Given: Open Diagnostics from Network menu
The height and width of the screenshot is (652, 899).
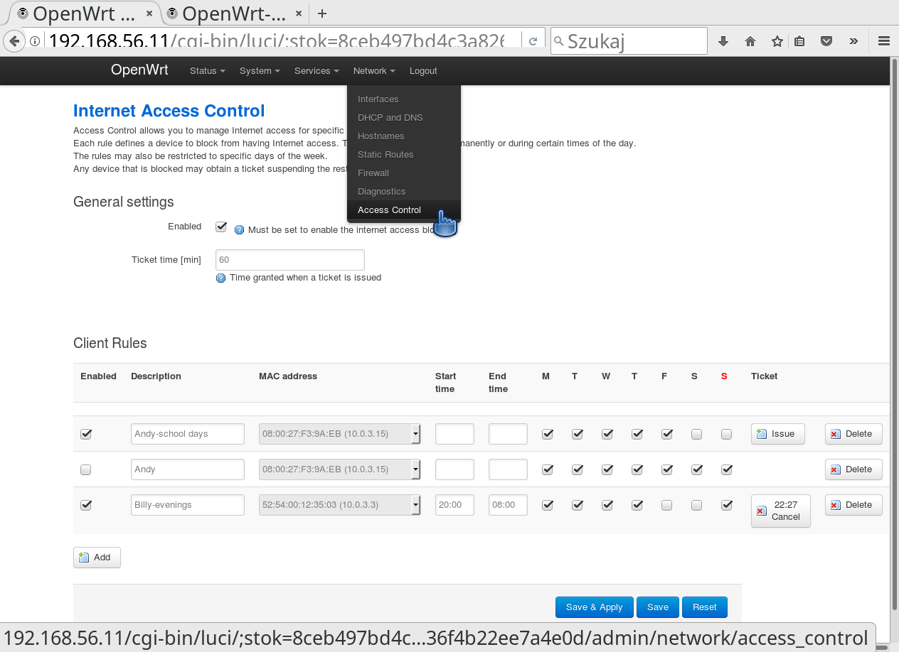Looking at the screenshot, I should tap(404, 192).
